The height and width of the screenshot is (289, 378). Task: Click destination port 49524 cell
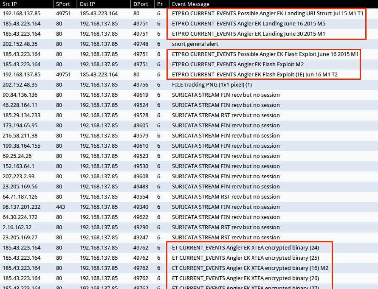(141, 105)
